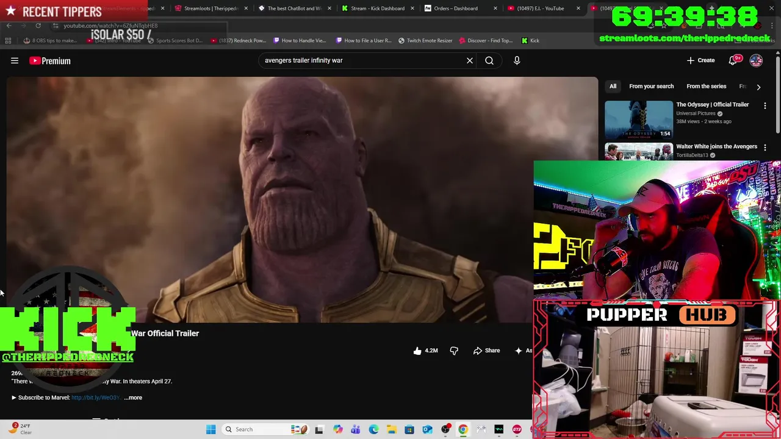This screenshot has width=781, height=439.
Task: Open the Walter White Avengers thumbnail
Action: click(639, 152)
